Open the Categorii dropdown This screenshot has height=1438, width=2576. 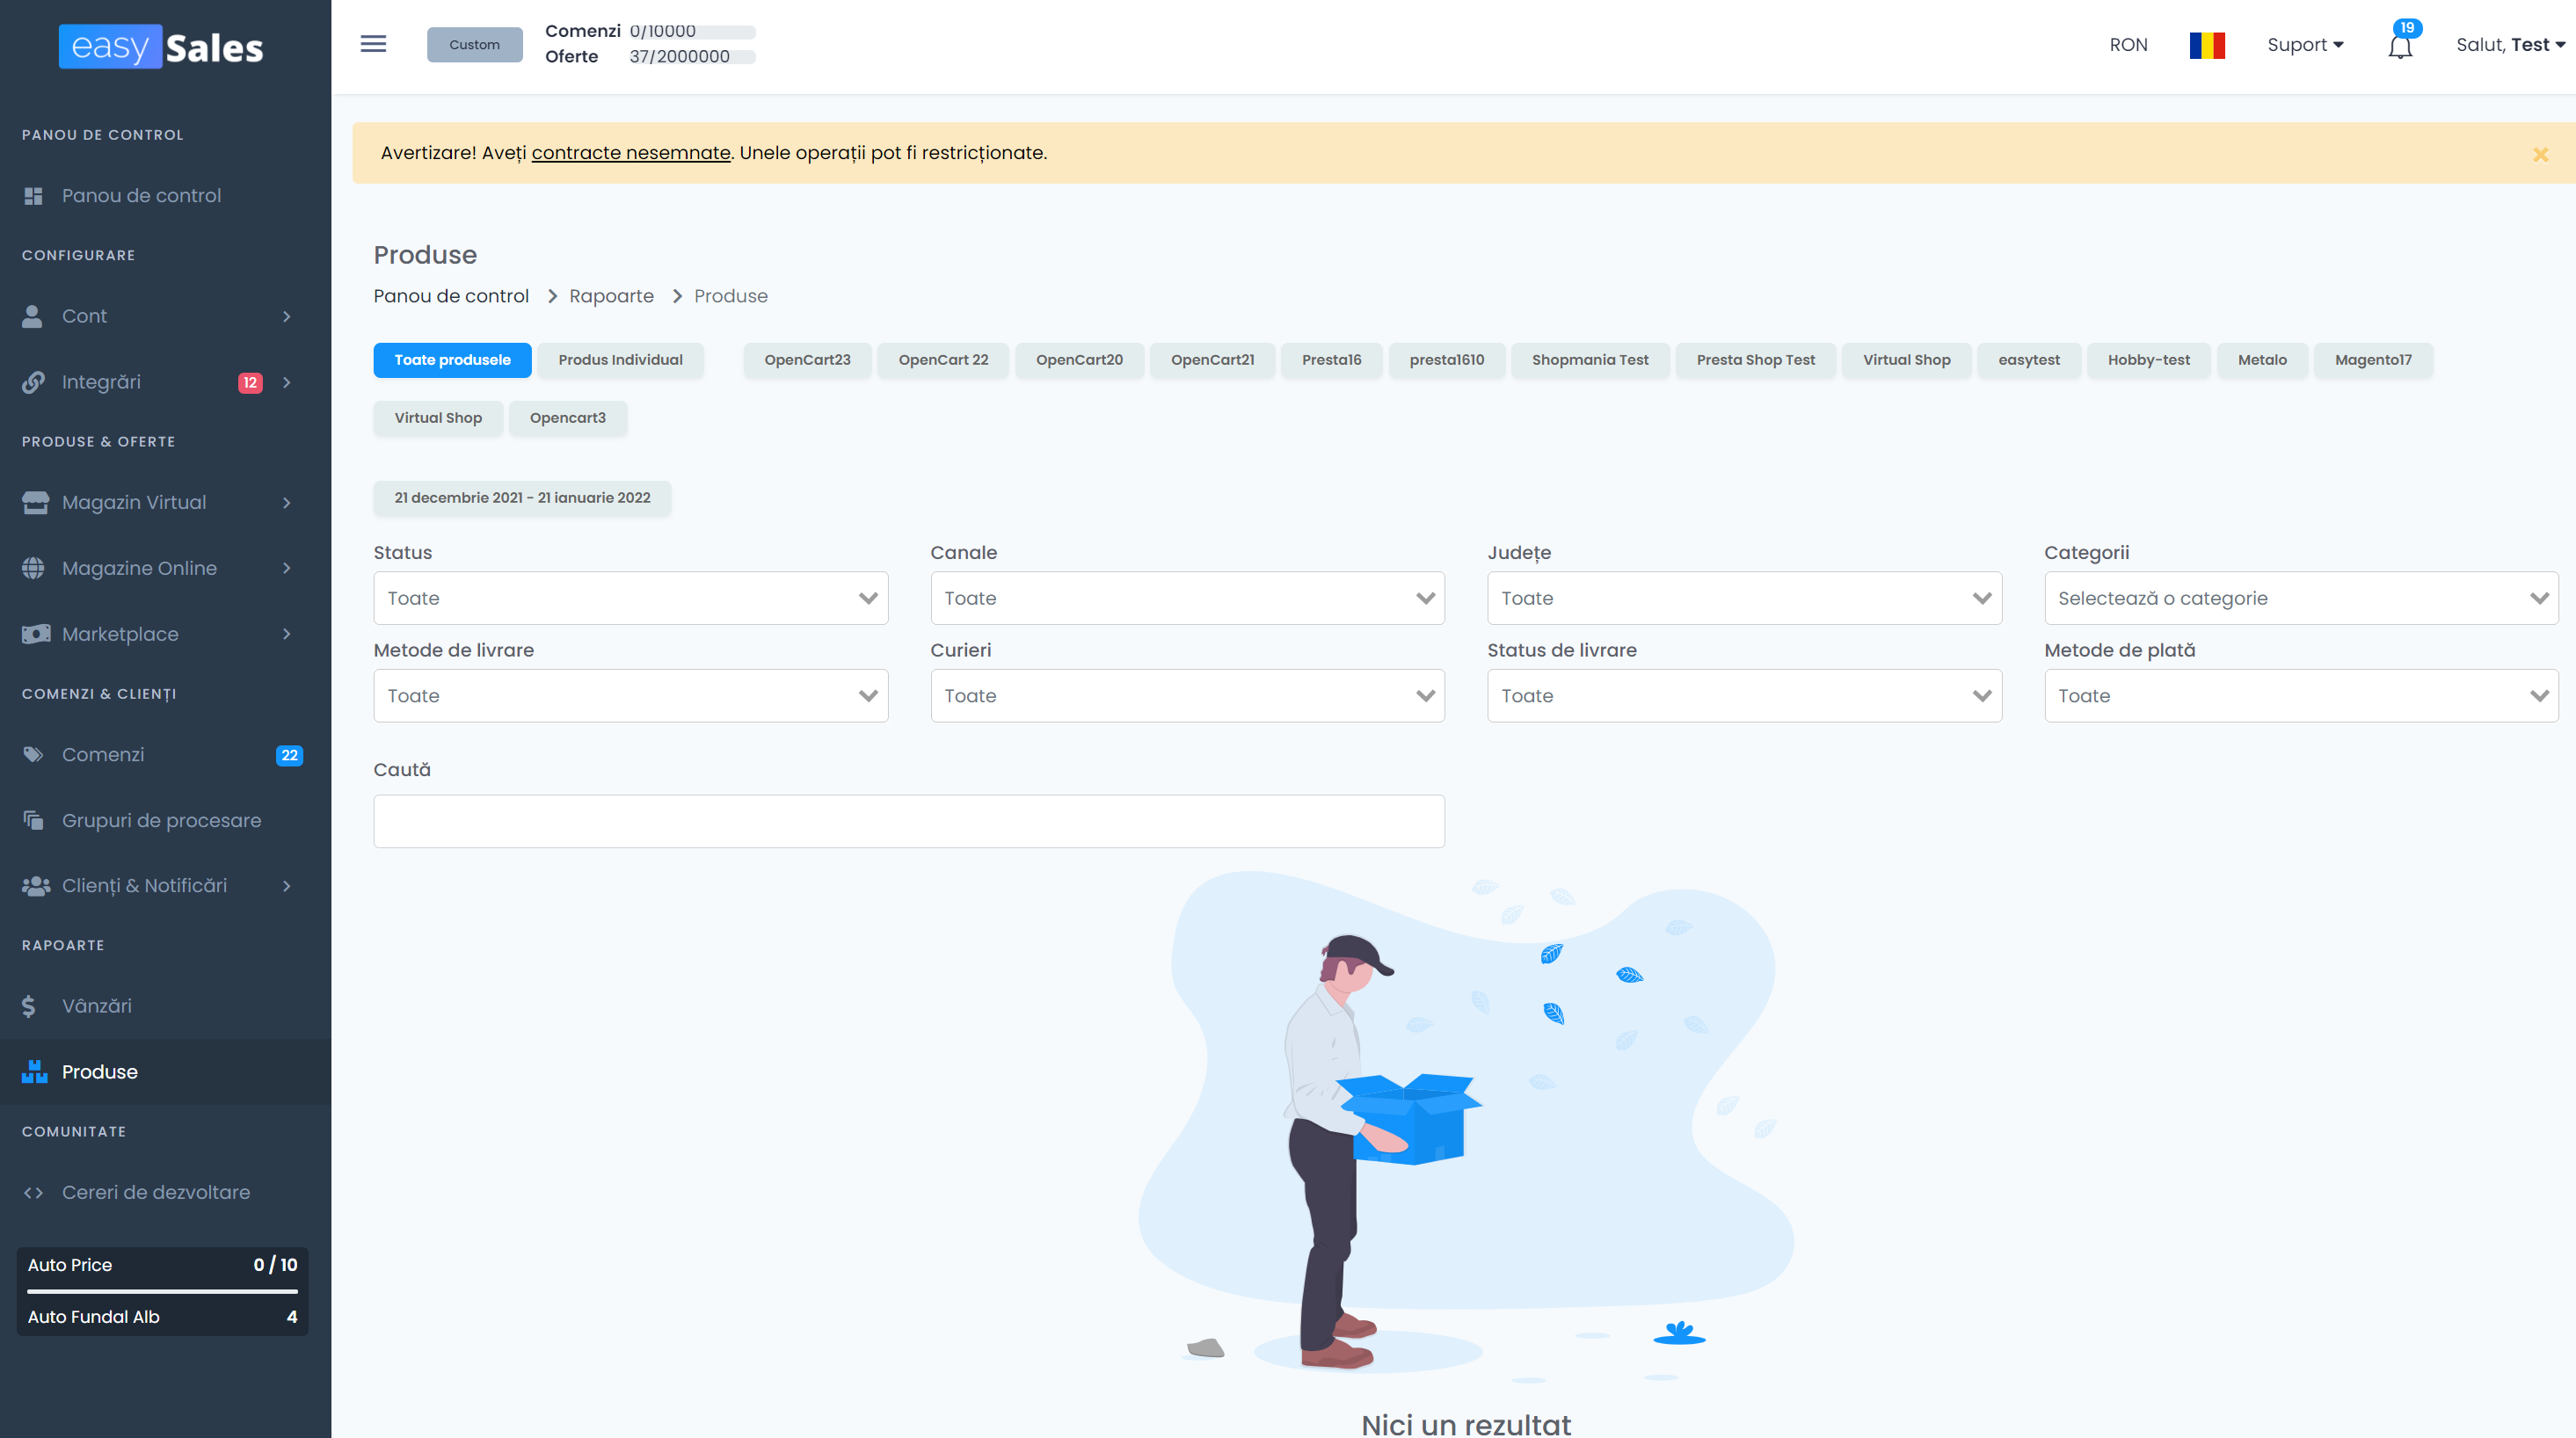click(2300, 598)
